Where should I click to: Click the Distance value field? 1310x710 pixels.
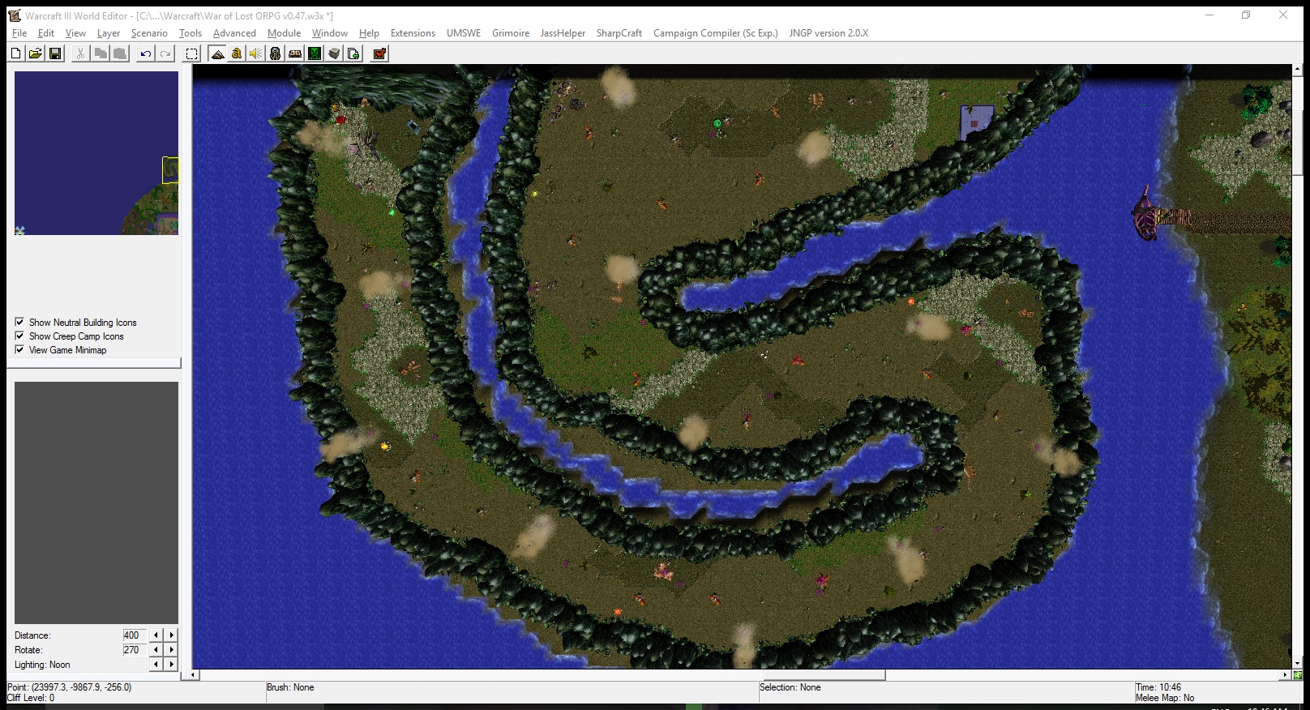click(134, 635)
